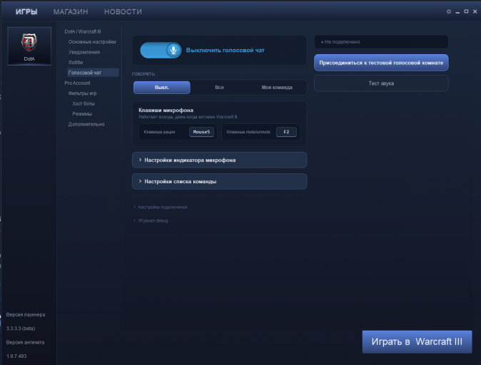Join the test voice room button
This screenshot has width=481, height=365.
[381, 63]
